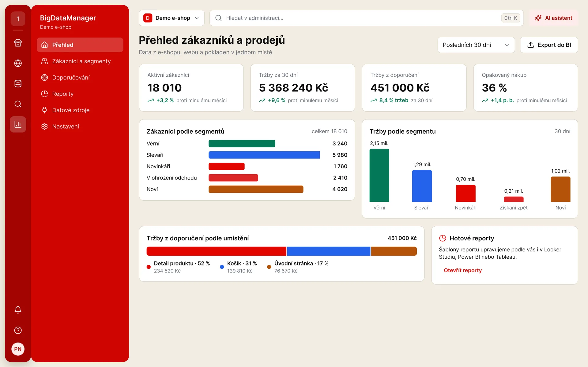Click the BigDataManager brand title

tap(68, 18)
